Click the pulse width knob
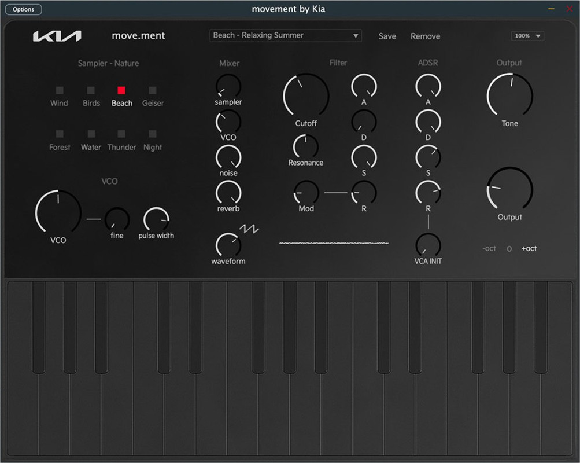 point(156,219)
